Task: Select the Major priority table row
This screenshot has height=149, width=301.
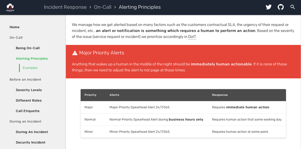Action: [x=183, y=107]
